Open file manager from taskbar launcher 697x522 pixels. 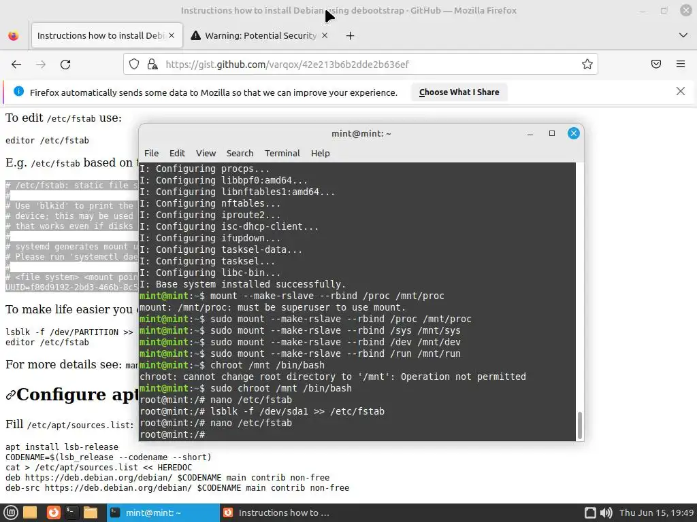point(91,512)
